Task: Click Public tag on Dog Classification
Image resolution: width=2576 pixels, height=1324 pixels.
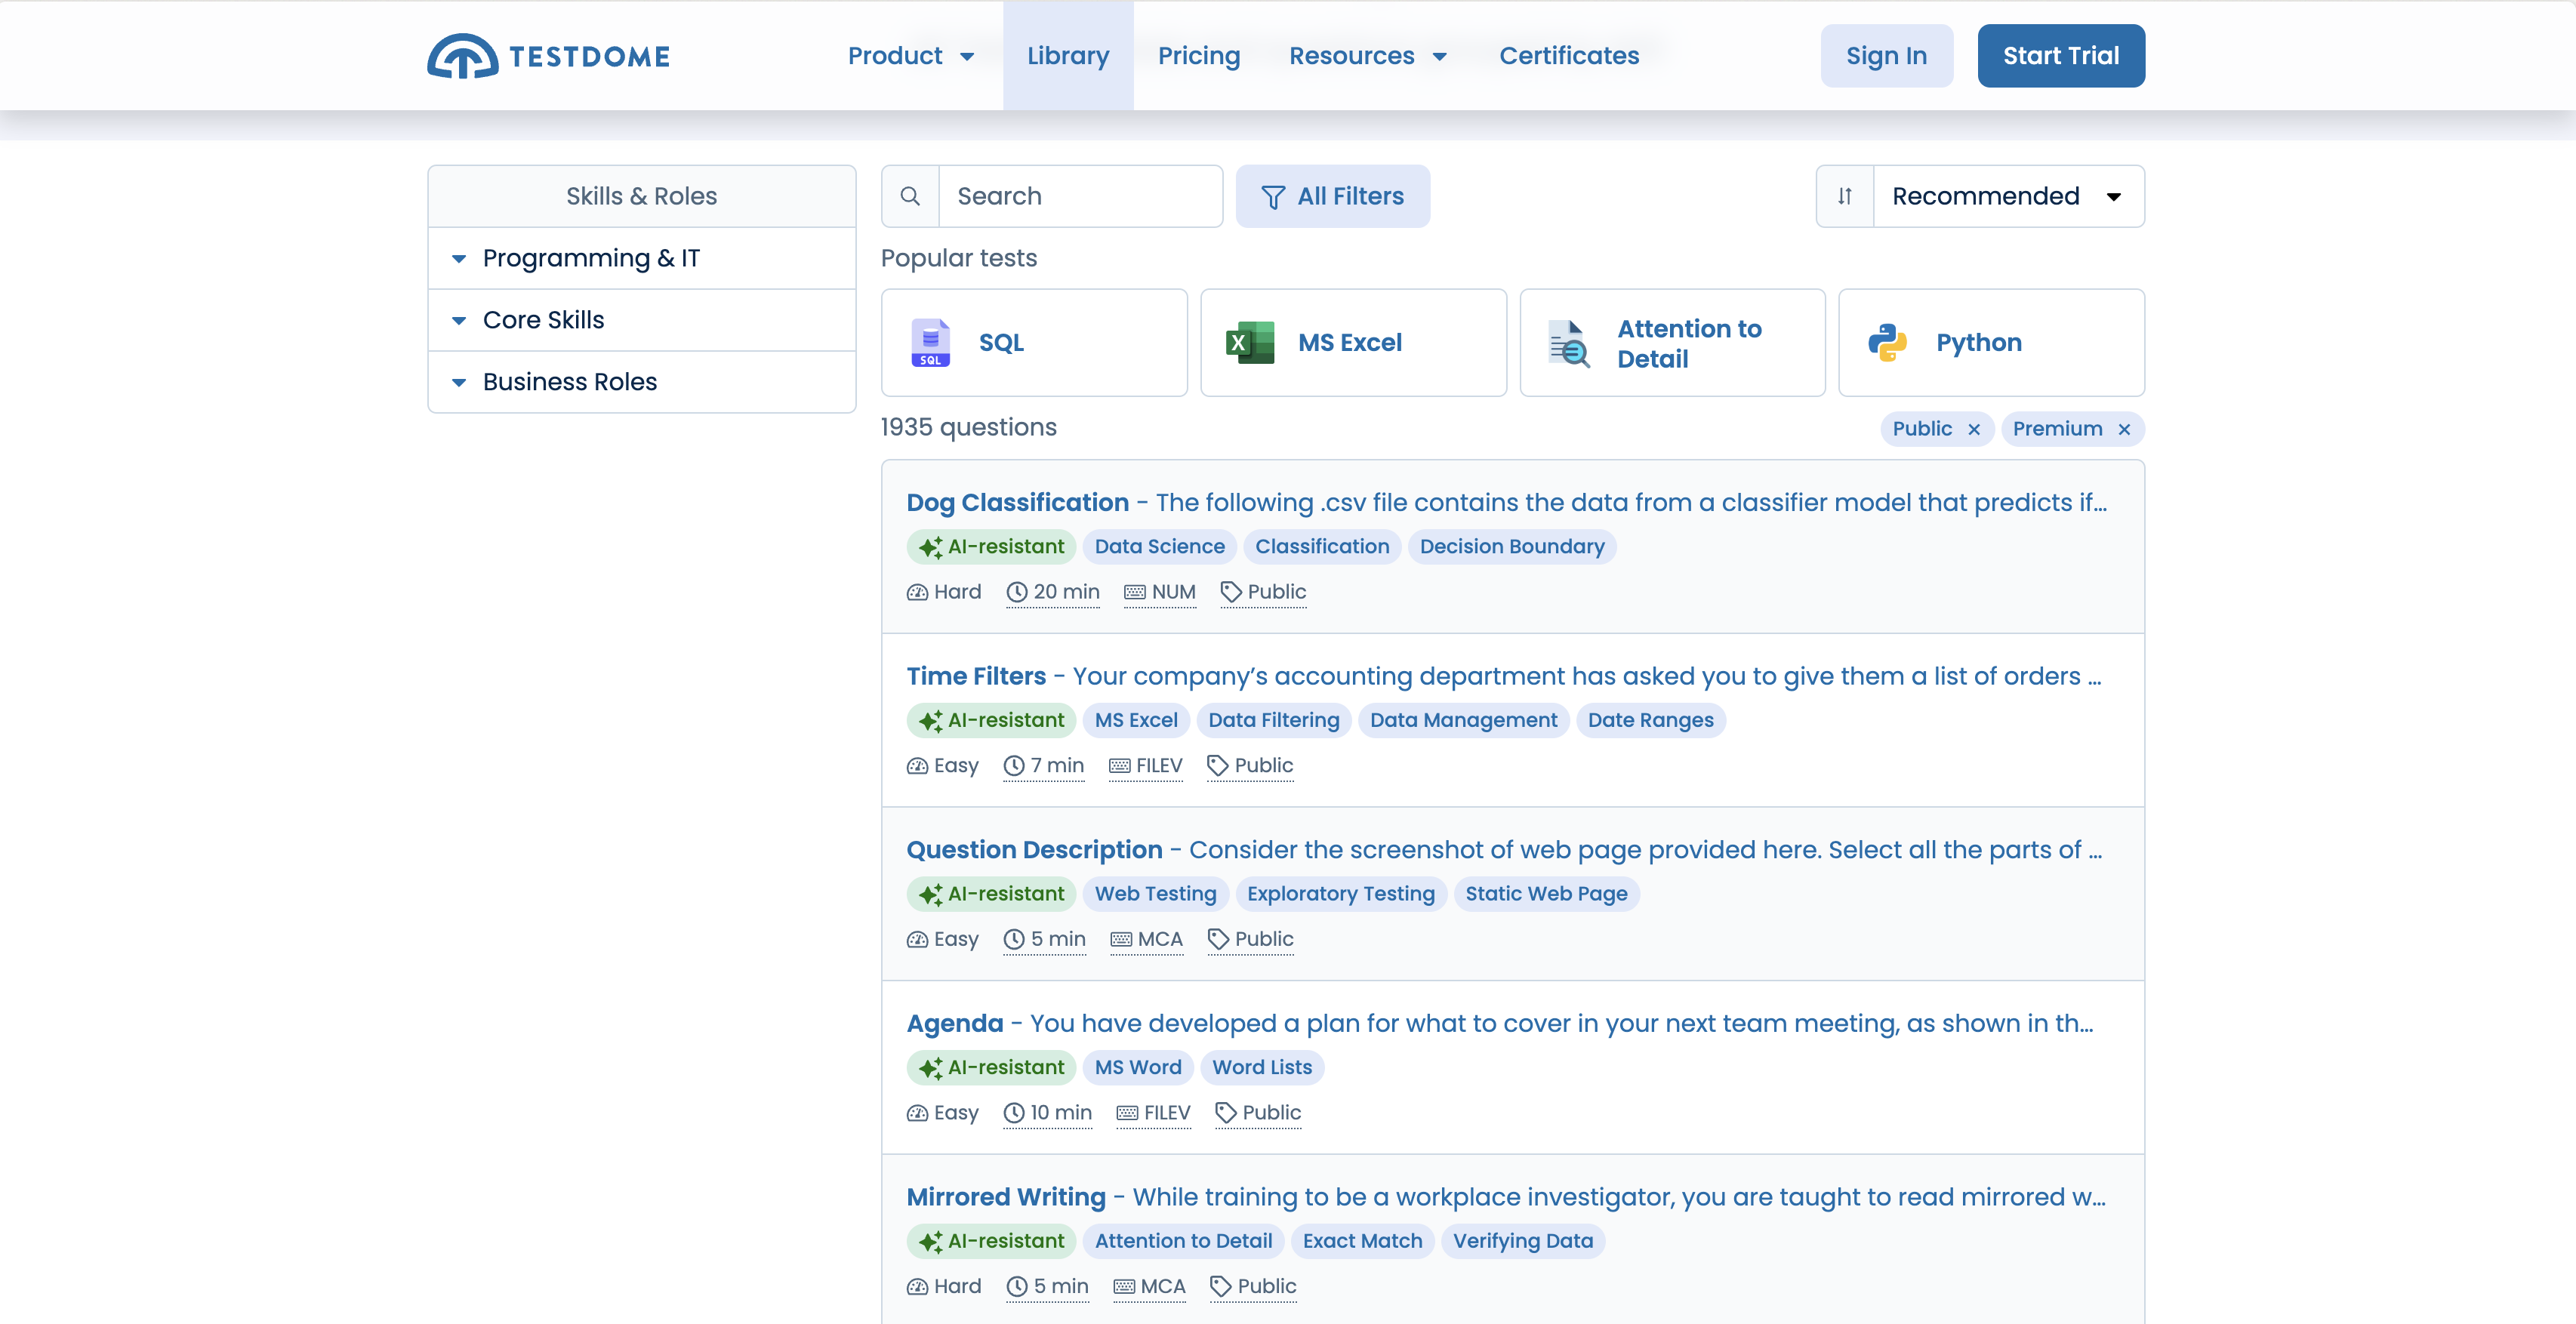Action: (1263, 592)
